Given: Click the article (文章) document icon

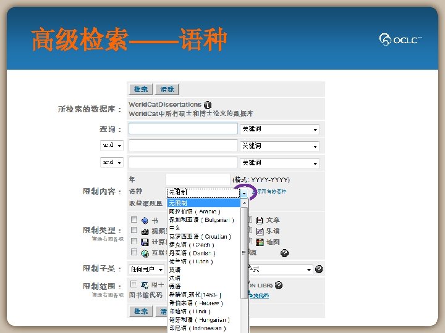Looking at the screenshot, I should (260, 220).
